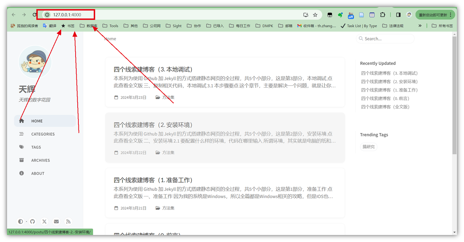Click 方法集 category on the 3月22日 post
The height and width of the screenshot is (242, 464).
tap(168, 153)
